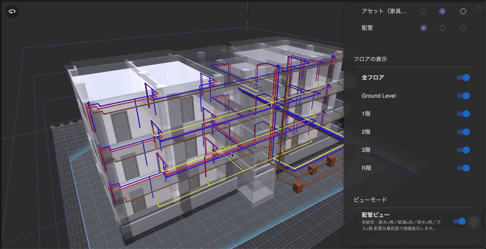
Task: Hide the 1階 floor
Action: (463, 114)
